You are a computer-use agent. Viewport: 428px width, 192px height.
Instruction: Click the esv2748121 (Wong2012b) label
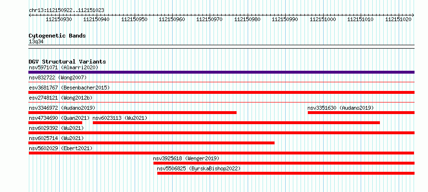(x=61, y=98)
